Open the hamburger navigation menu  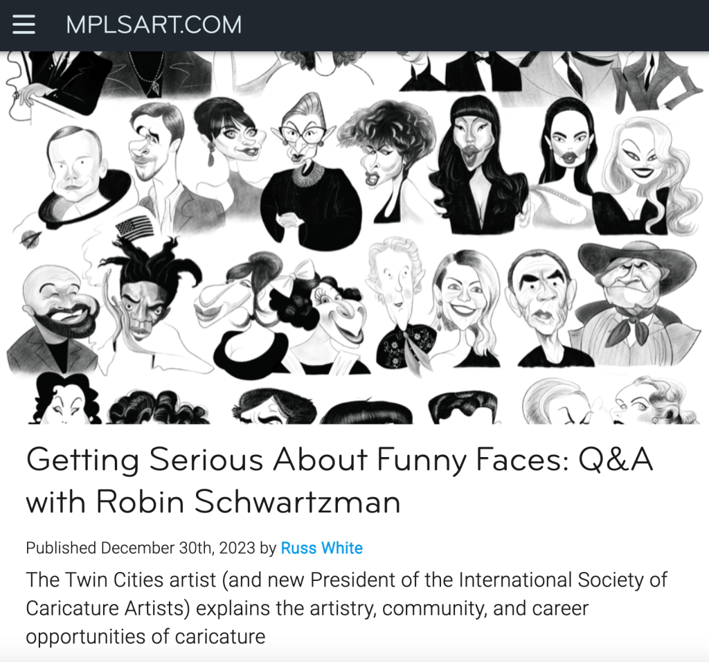[24, 25]
